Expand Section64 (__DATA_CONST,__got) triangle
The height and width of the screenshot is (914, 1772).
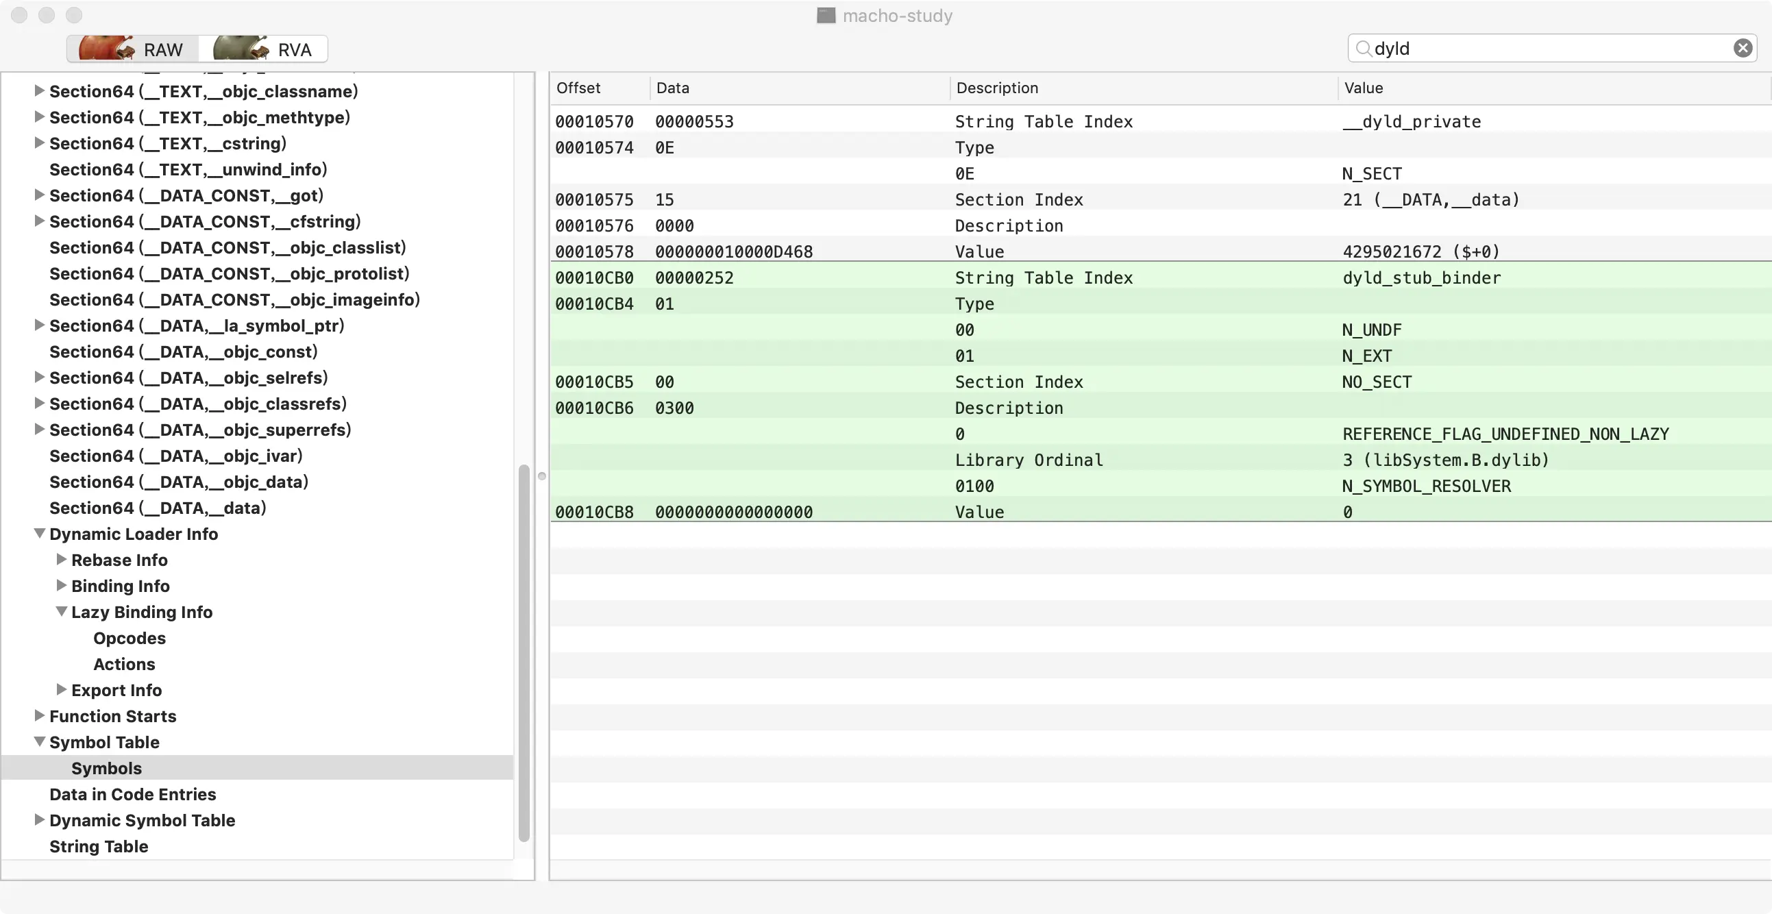40,195
